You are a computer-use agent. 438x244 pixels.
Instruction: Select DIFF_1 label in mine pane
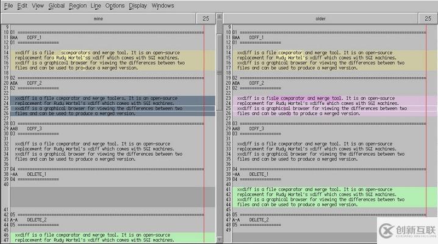coord(34,37)
